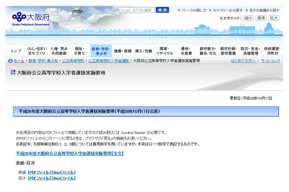Select the トップ navigation tab
The width and height of the screenshot is (289, 192).
pyautogui.click(x=16, y=51)
